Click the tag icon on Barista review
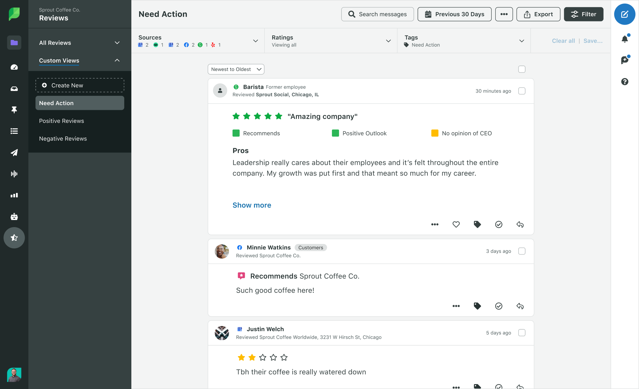Screen dimensions: 639x389 (477, 225)
